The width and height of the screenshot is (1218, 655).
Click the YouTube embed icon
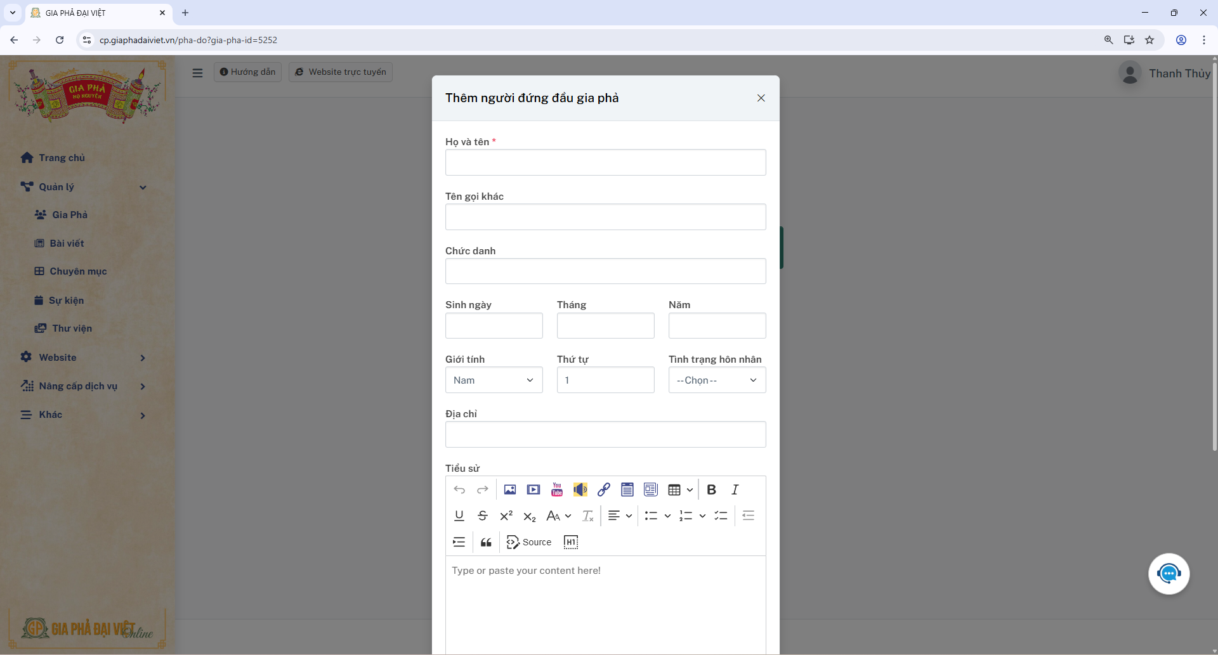coord(557,490)
